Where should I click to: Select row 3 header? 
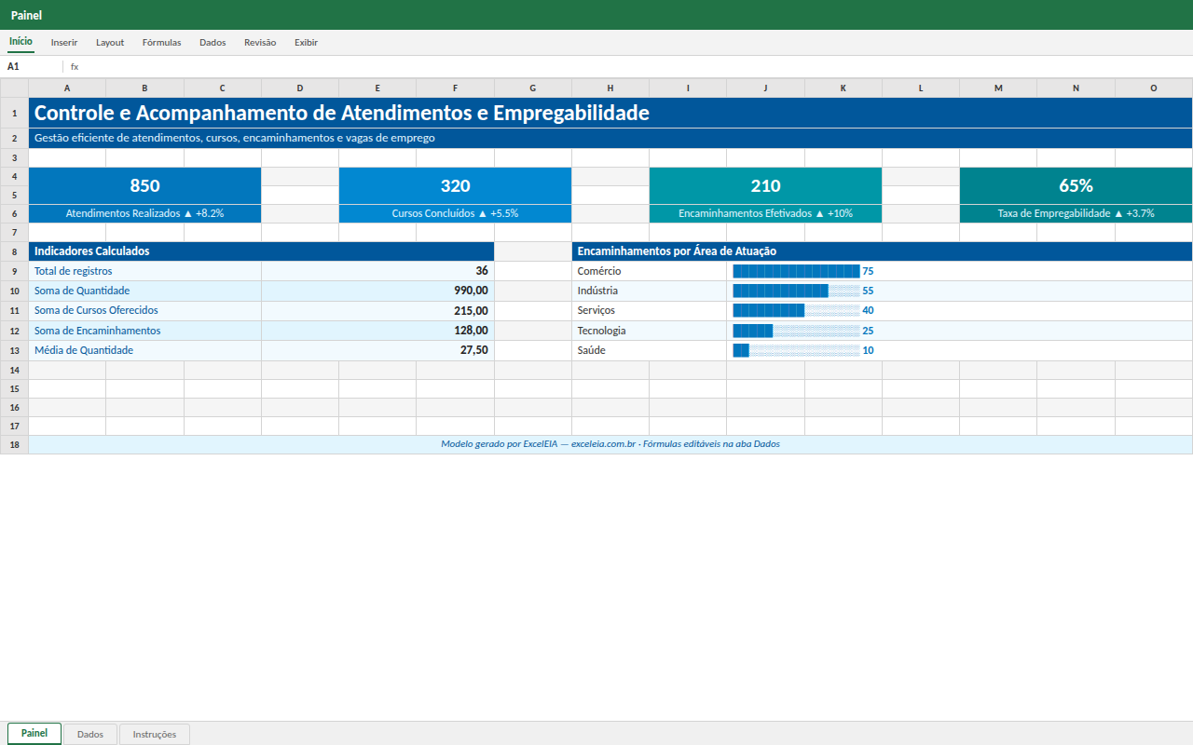[14, 158]
